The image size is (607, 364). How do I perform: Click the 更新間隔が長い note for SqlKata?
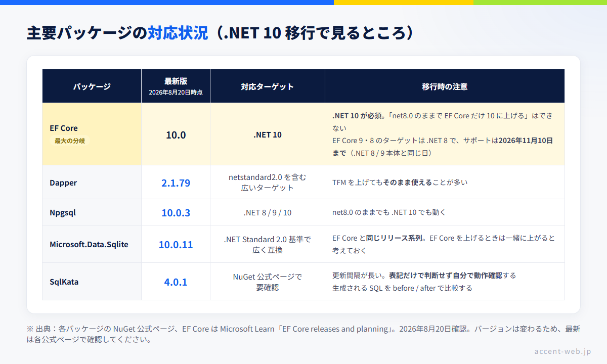click(424, 276)
